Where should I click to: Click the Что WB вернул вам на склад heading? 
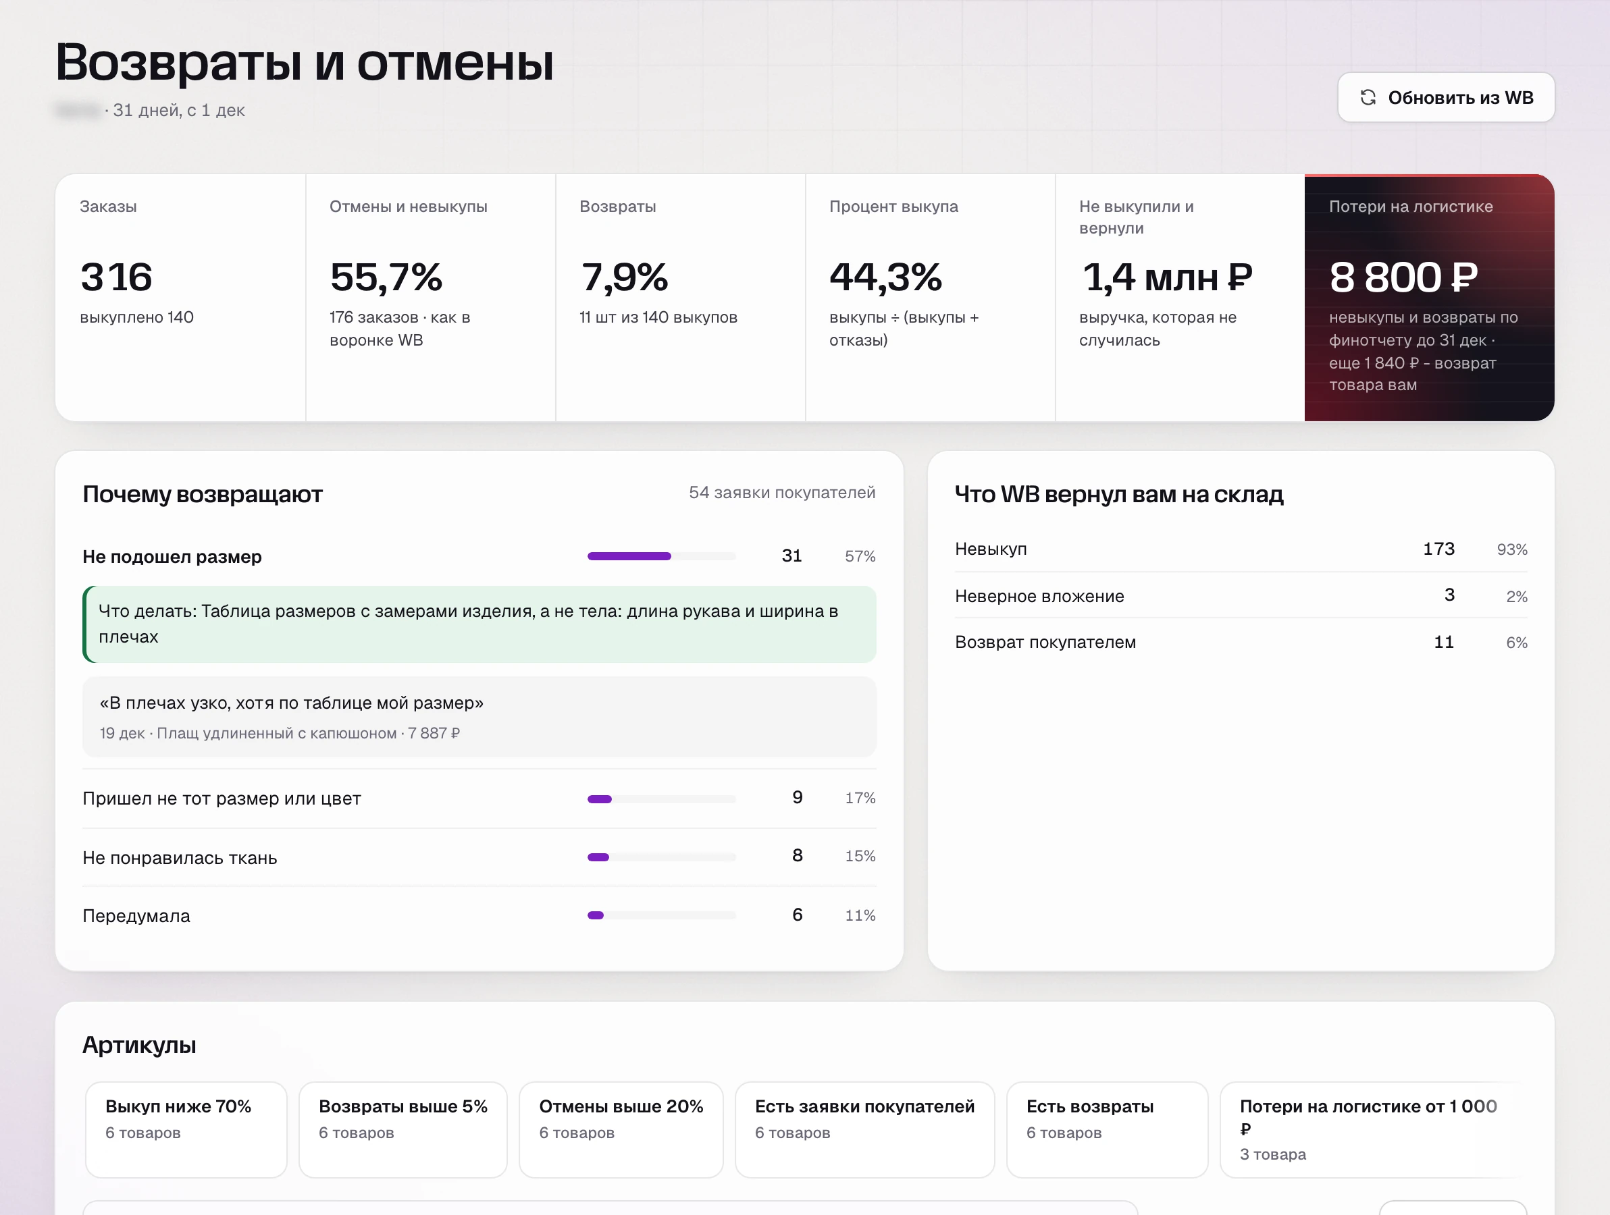coord(1120,495)
